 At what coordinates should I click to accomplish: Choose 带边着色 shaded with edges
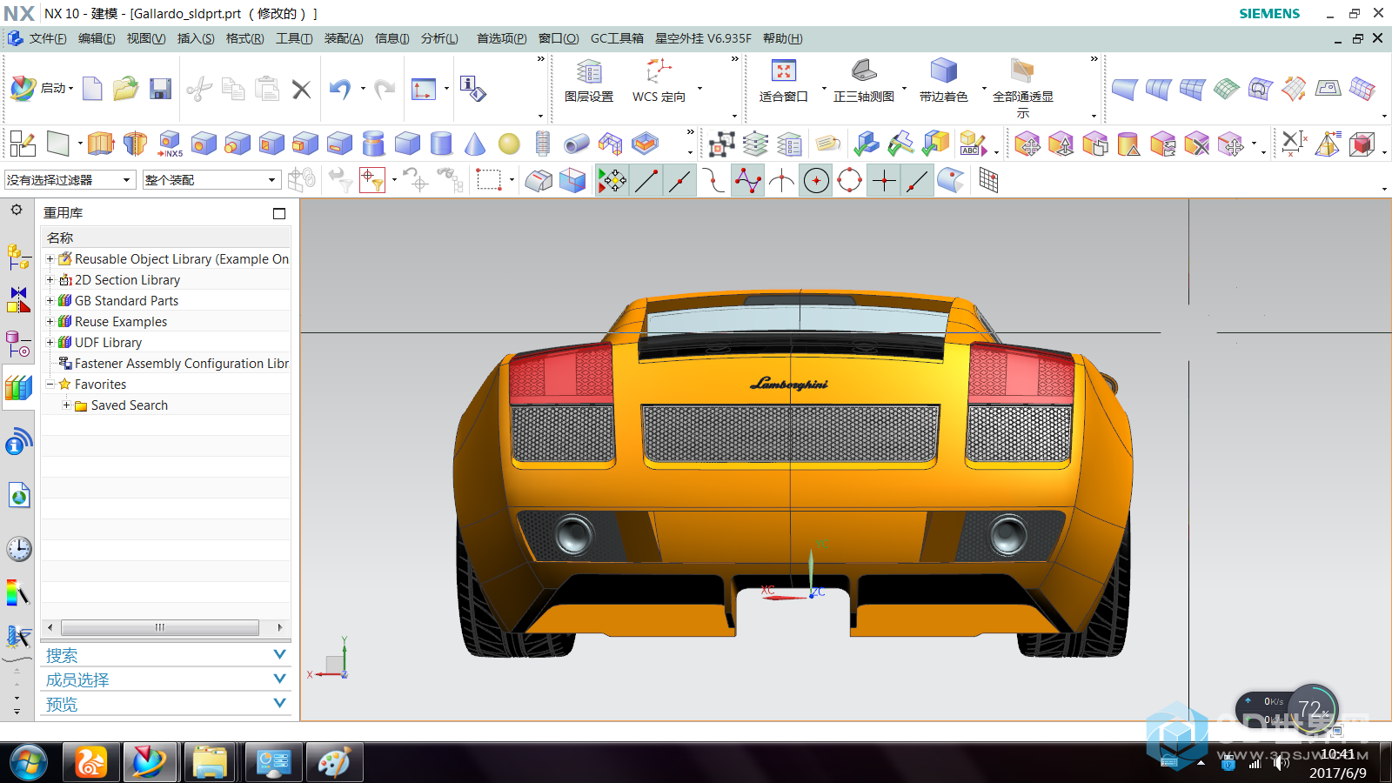[943, 82]
